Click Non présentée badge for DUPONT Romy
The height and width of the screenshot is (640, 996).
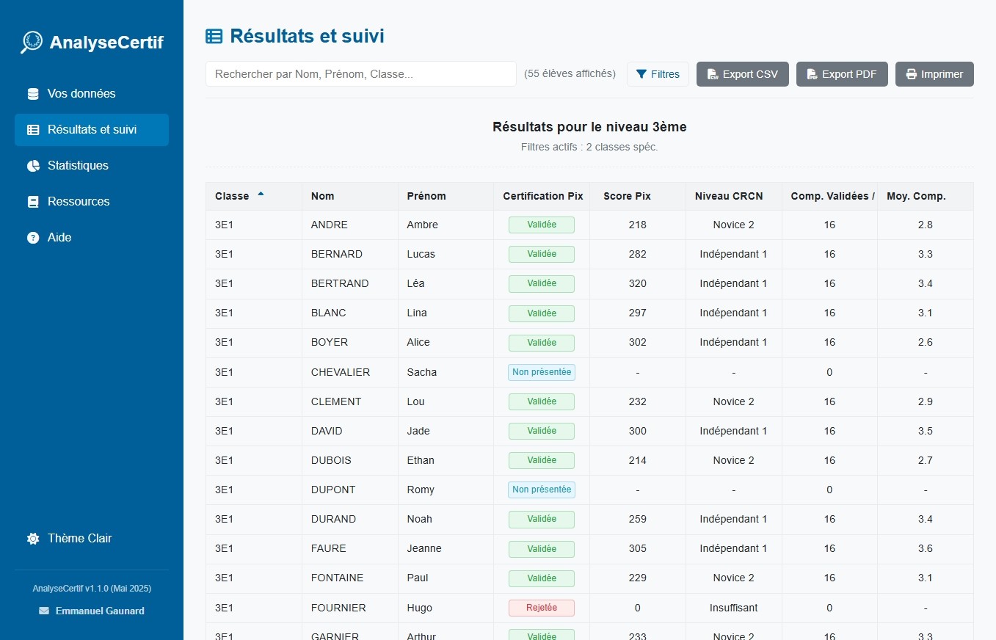[x=542, y=490]
